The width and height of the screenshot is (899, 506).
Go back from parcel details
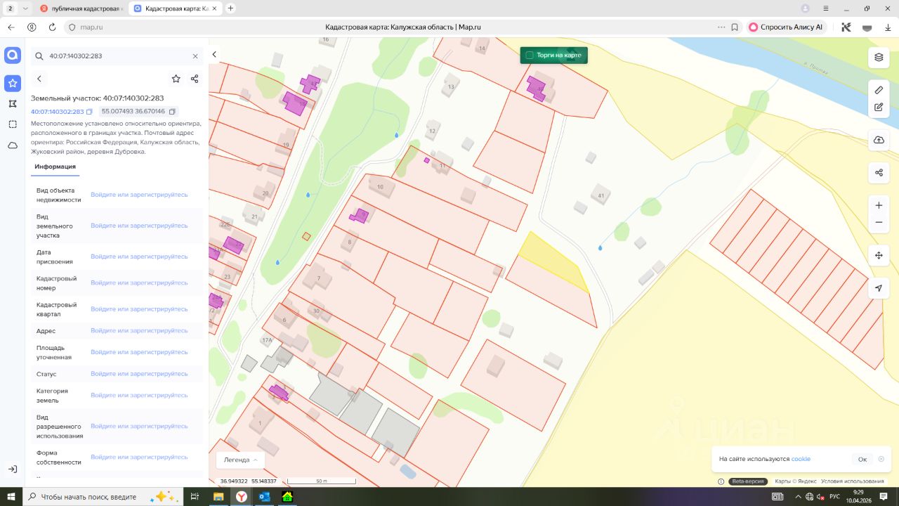point(39,79)
